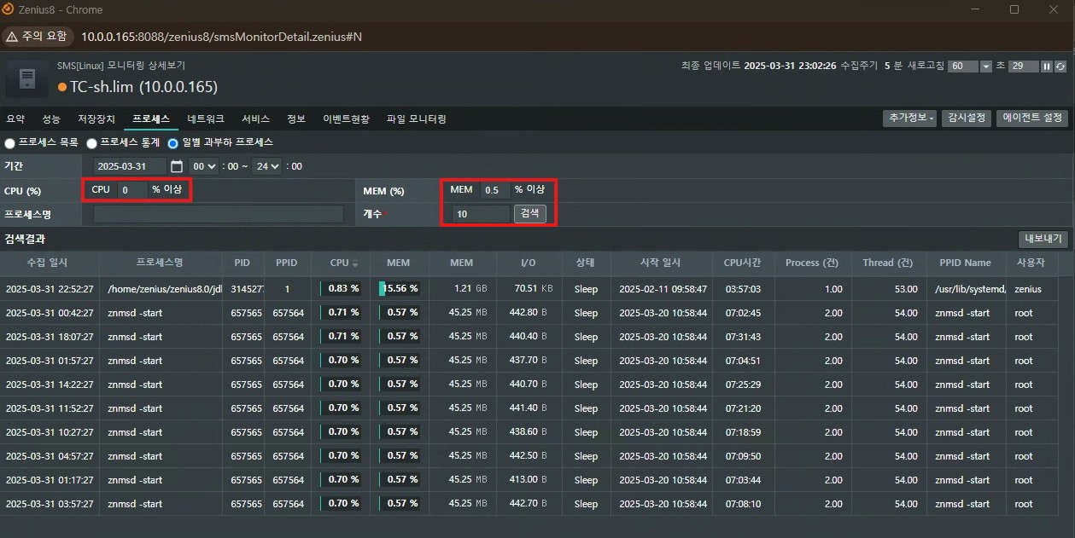The height and width of the screenshot is (538, 1075).
Task: Select the row collected at 03:57:27
Action: coord(529,504)
